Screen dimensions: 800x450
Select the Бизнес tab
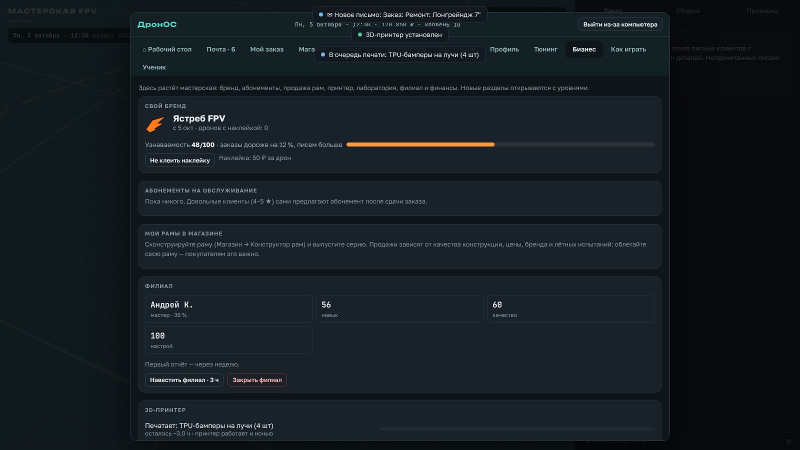coord(584,49)
